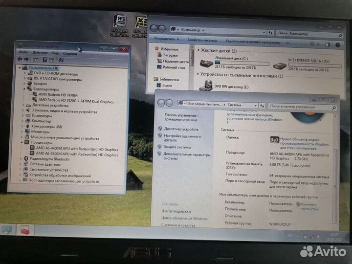Viewport: 352px width, 264px height.
Task: Open File menu in Device Manager
Action: [x=23, y=52]
